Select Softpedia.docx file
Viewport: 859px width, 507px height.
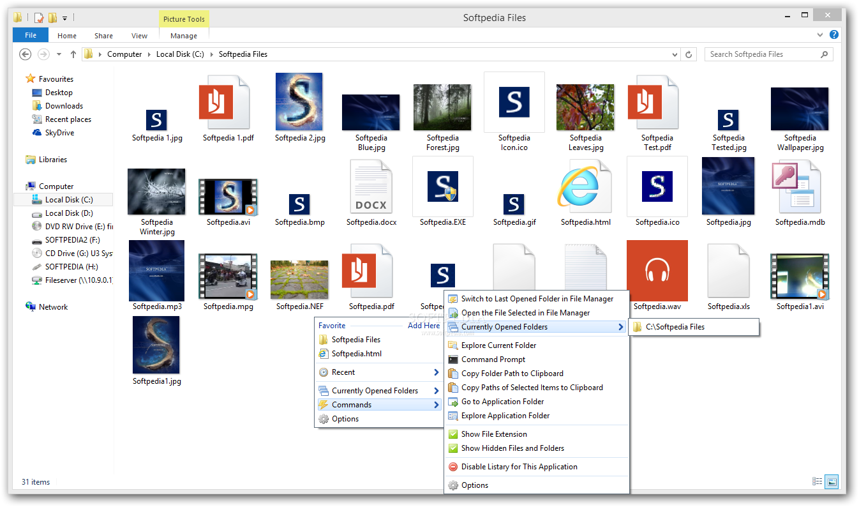371,193
